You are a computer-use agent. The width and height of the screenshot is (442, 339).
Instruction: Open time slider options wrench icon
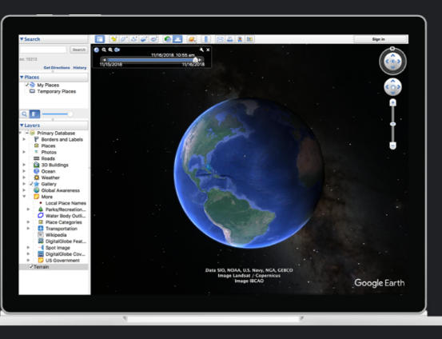click(x=201, y=50)
